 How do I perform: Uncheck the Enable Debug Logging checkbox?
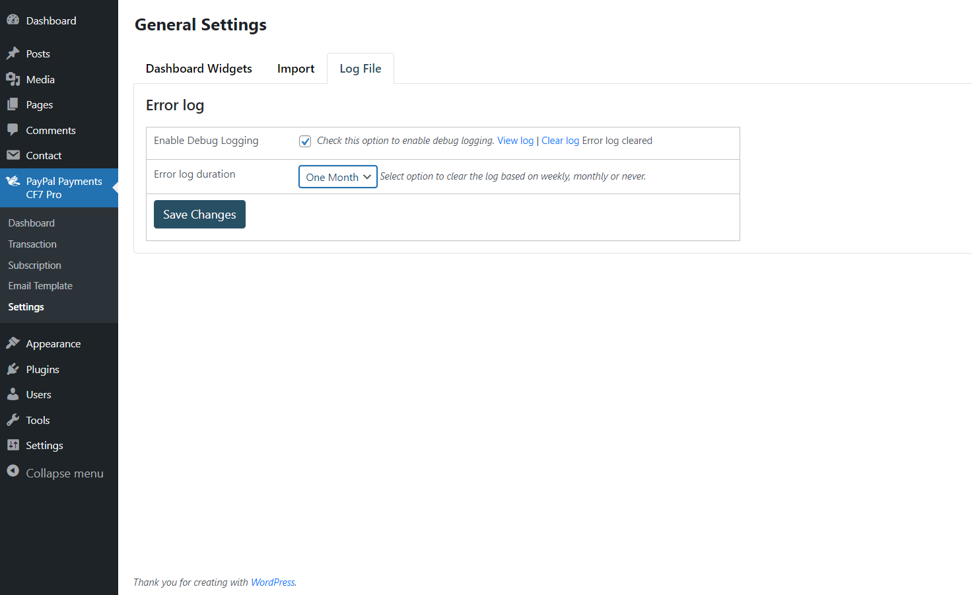pyautogui.click(x=305, y=141)
